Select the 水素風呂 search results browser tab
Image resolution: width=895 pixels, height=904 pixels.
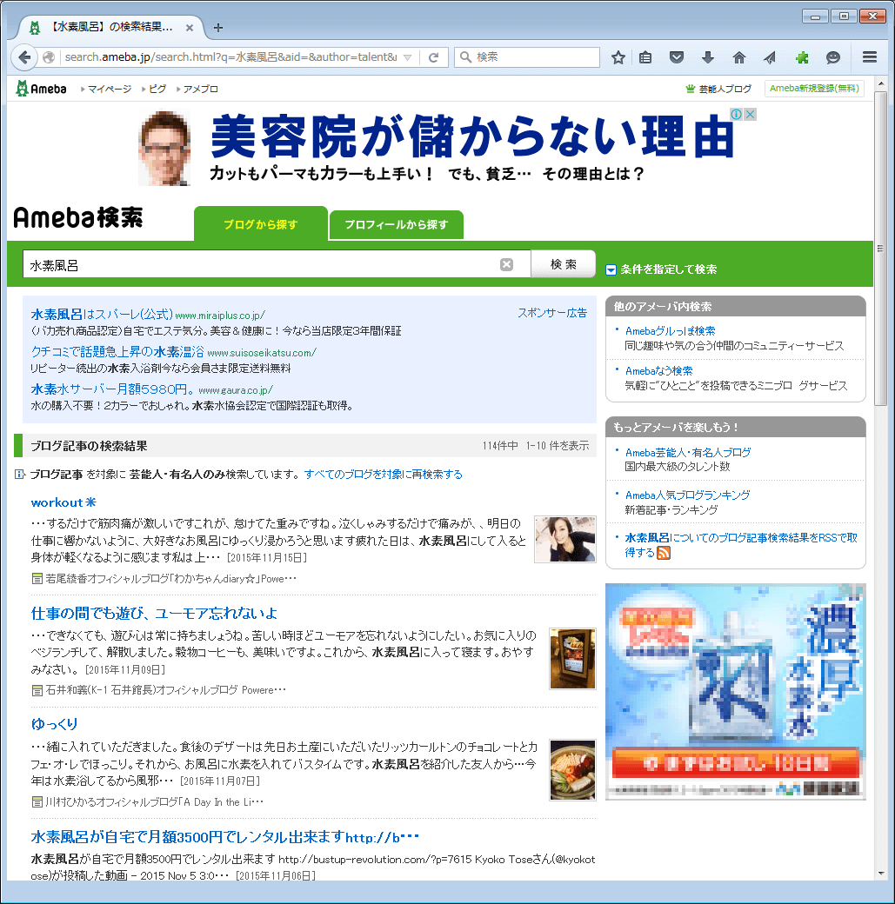(112, 27)
